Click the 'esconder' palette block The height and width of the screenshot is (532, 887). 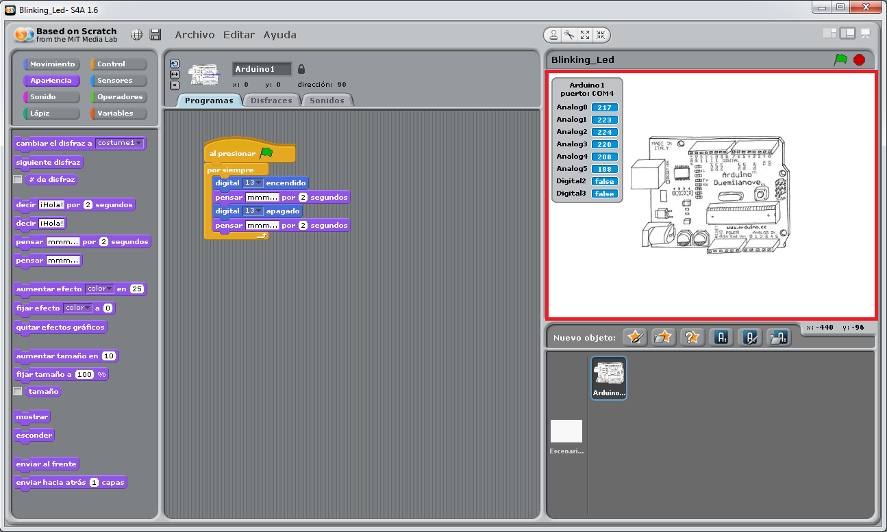click(34, 435)
